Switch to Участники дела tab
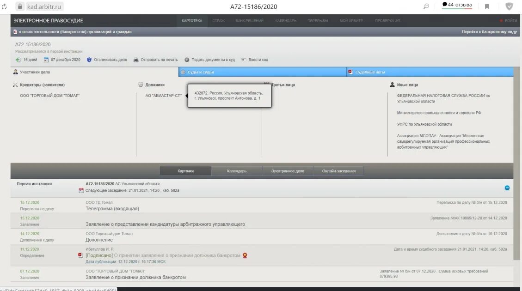 [x=94, y=72]
